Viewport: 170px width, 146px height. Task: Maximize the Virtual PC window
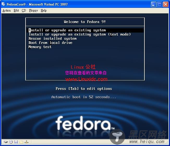(x=160, y=4)
